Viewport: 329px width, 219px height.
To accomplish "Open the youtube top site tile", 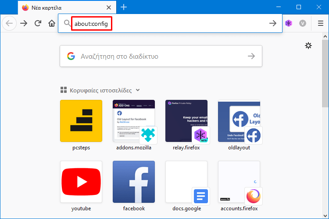I will (x=81, y=182).
